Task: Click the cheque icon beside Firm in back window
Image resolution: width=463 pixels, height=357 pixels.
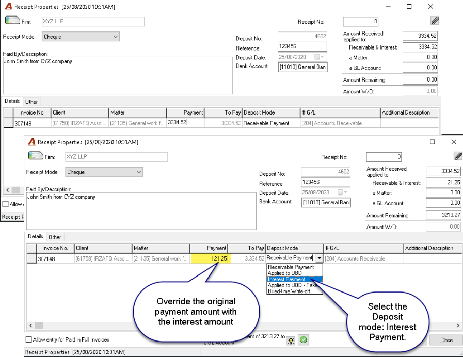Action: coord(12,20)
